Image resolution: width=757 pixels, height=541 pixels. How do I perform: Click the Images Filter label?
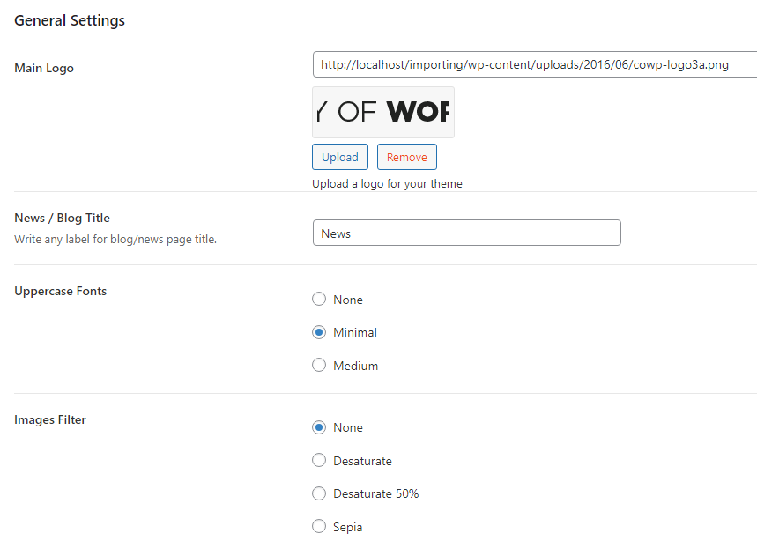pos(50,420)
